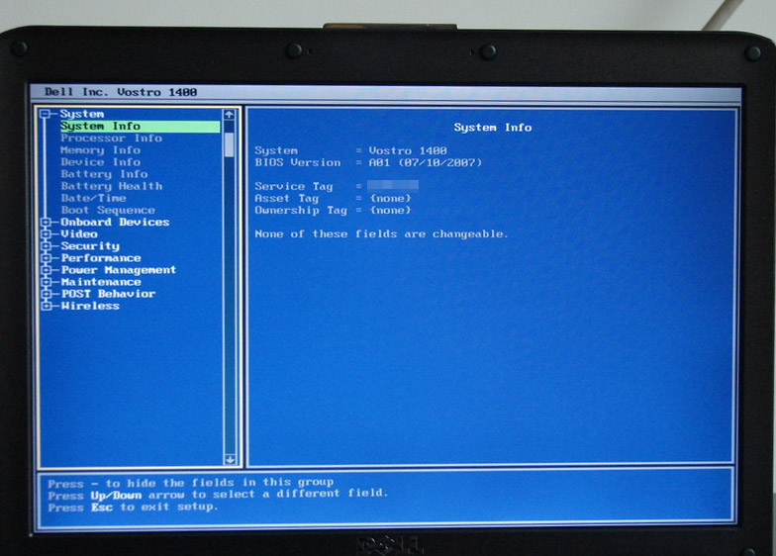The height and width of the screenshot is (556, 776).
Task: Click the 'Dell Inc. Vostro 1400' title text
Action: coord(121,92)
